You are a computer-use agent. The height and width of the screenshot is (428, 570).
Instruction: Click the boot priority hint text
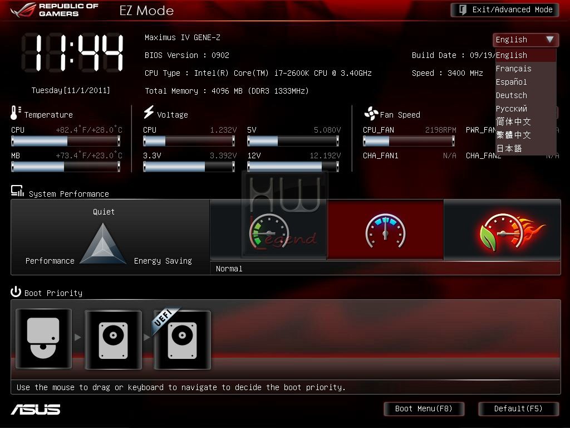coord(181,387)
